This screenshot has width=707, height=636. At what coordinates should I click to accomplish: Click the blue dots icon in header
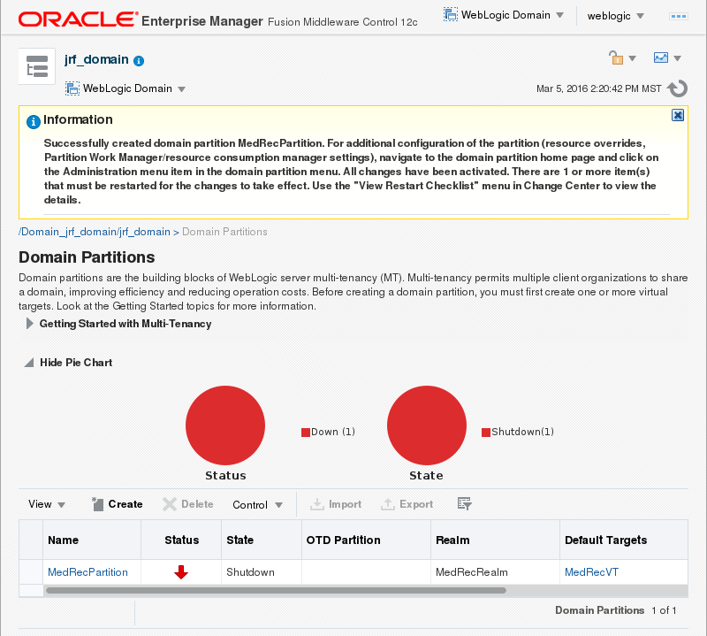(678, 16)
